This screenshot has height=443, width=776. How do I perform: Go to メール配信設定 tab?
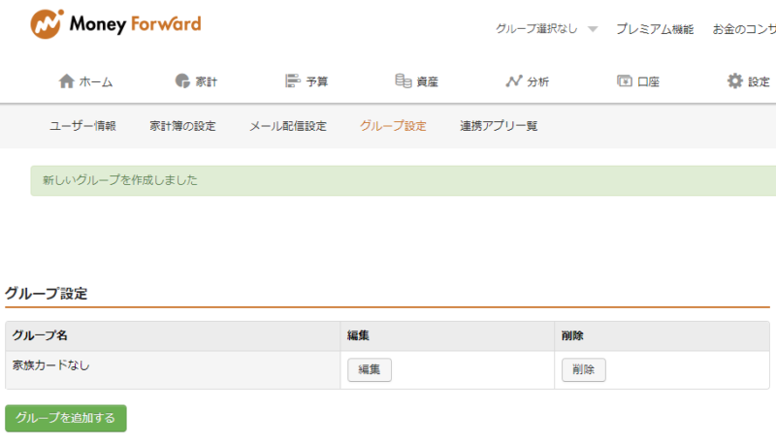tap(287, 126)
